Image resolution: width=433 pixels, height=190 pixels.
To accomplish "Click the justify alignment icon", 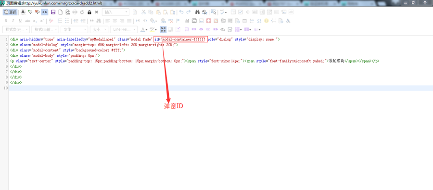I will point(129,21).
